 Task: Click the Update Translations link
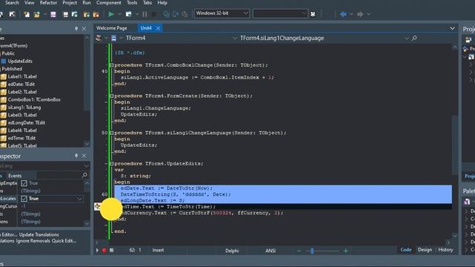point(39,234)
